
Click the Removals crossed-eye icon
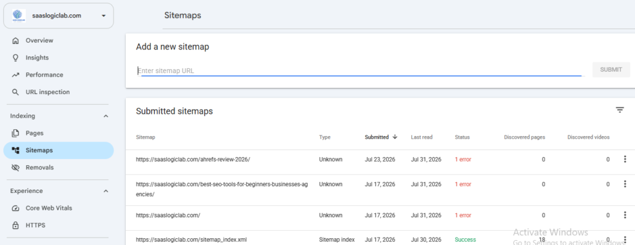(x=16, y=168)
